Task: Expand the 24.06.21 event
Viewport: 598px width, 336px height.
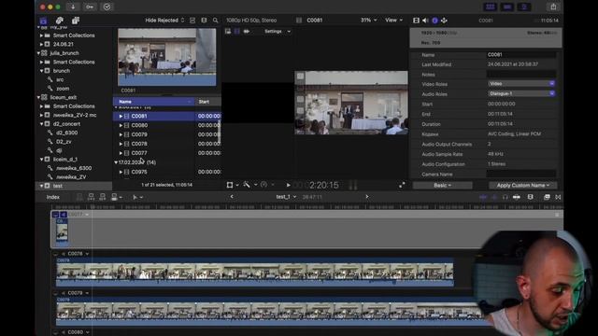Action: 41,44
